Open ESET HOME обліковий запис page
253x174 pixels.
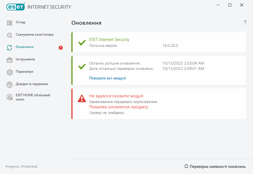pos(33,97)
